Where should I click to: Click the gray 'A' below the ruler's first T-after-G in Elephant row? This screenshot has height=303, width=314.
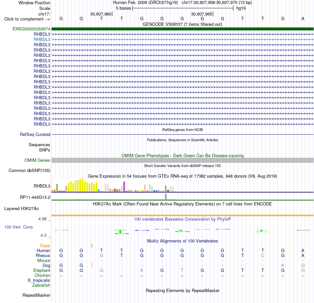(141, 271)
